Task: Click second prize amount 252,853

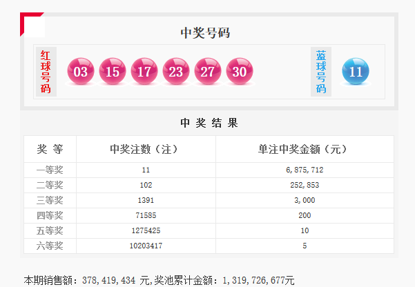Action: (x=305, y=185)
